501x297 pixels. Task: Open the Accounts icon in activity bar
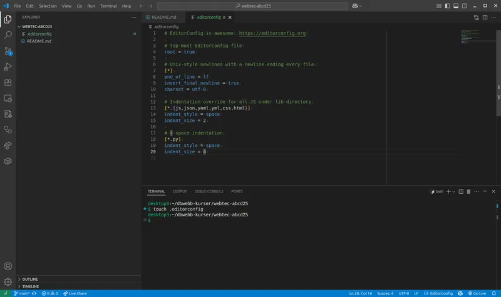(8, 266)
